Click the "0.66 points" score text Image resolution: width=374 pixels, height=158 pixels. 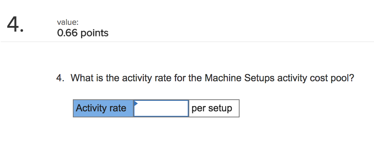tap(83, 33)
